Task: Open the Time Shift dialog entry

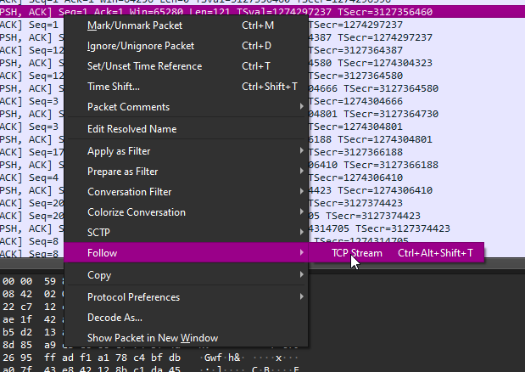Action: click(186, 87)
